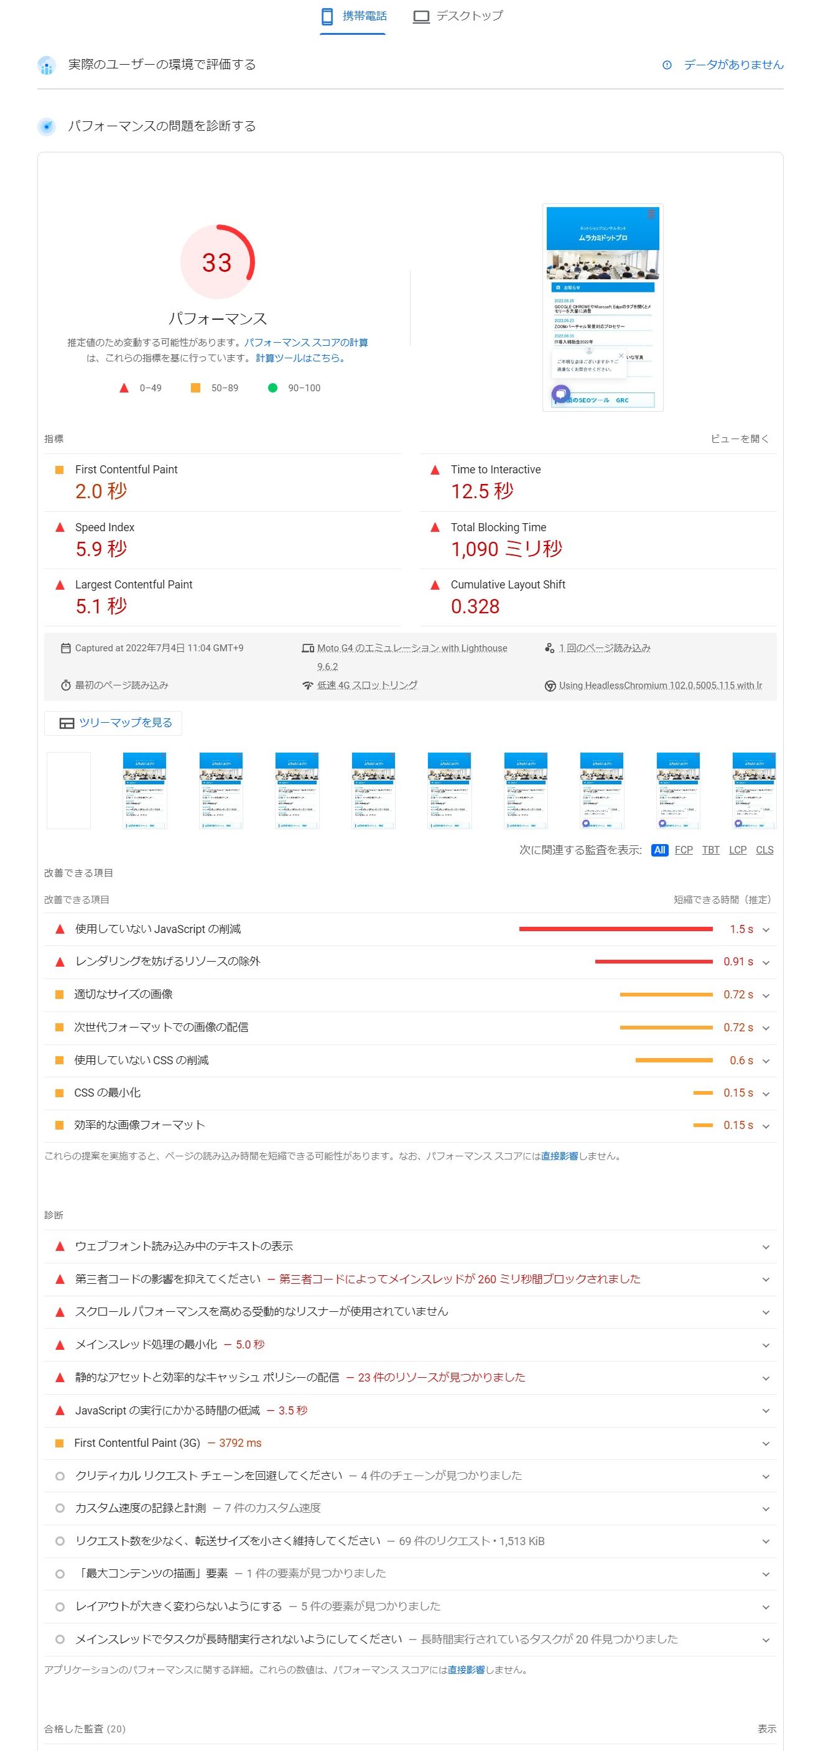Select the 携帯電話 tab

[x=353, y=16]
